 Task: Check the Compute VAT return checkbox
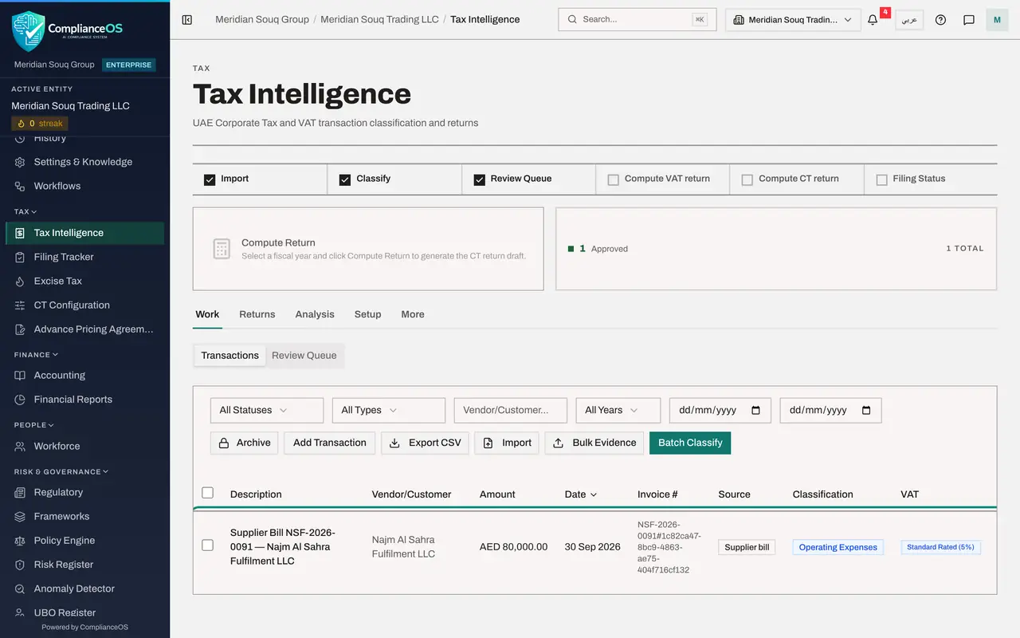[x=614, y=179]
